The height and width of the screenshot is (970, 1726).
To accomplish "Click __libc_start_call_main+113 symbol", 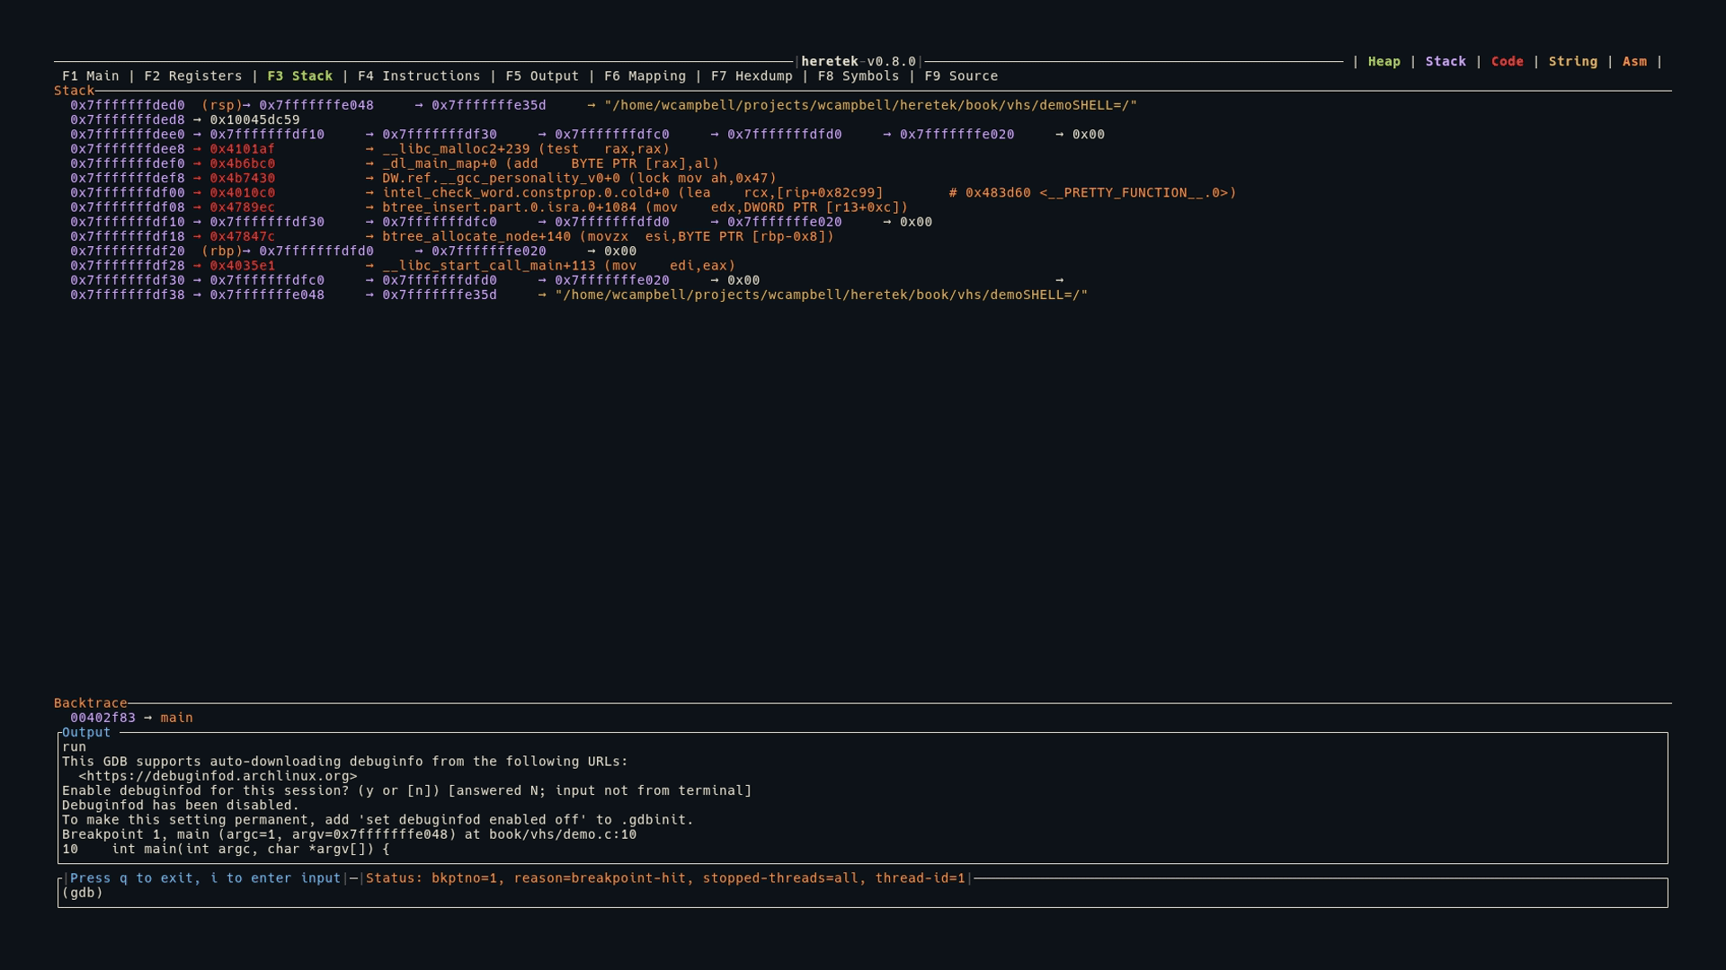I will point(489,266).
